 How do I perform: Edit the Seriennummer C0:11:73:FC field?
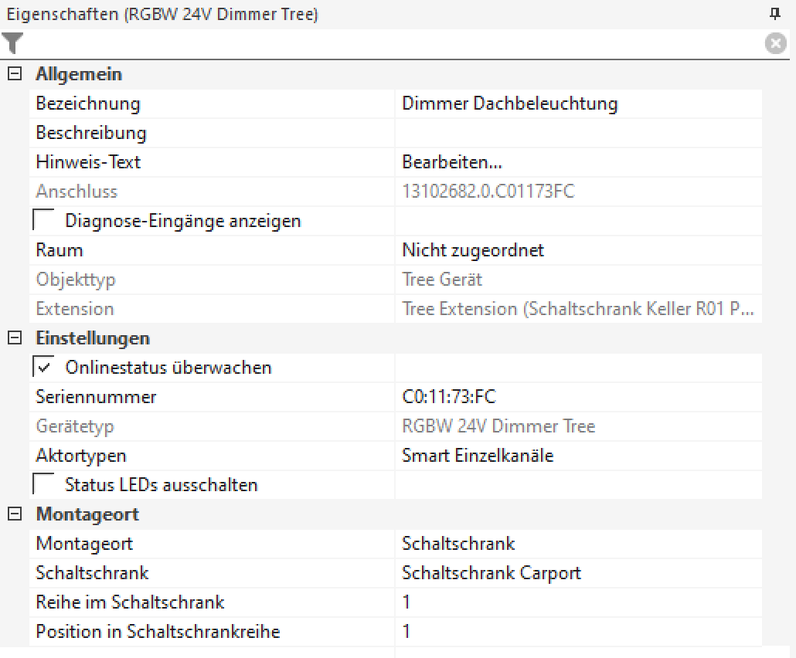tap(577, 397)
